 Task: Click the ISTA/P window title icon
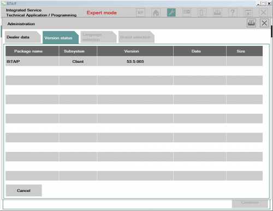(3, 3)
